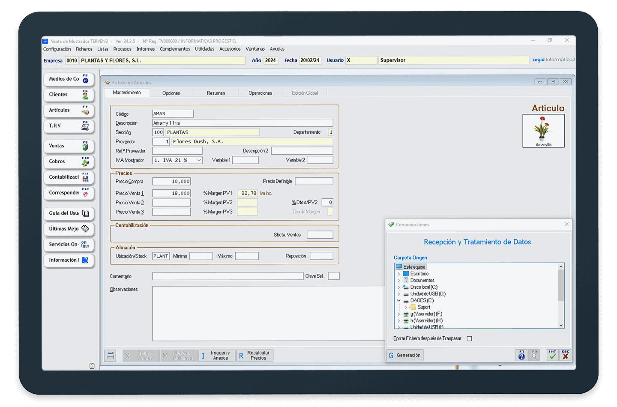Click the Generación button

click(404, 355)
